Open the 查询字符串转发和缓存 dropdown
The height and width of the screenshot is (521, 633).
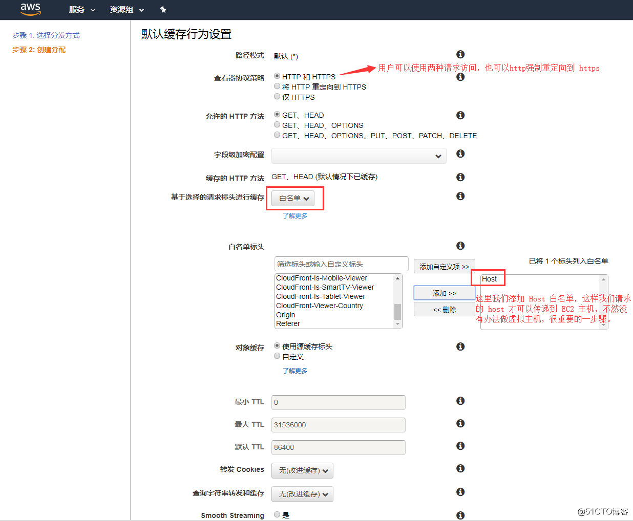pos(302,494)
